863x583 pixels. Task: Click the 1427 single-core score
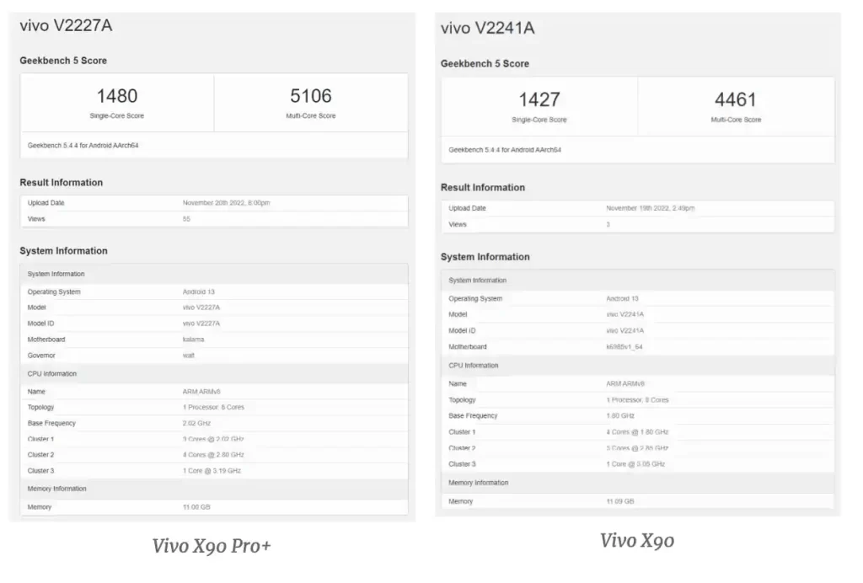pos(539,100)
